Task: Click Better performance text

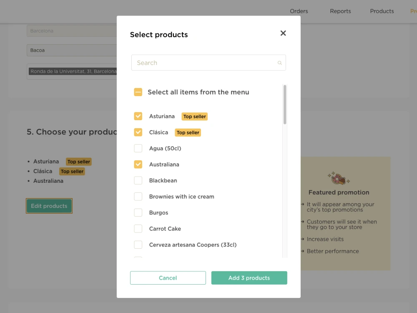Action: tap(333, 251)
